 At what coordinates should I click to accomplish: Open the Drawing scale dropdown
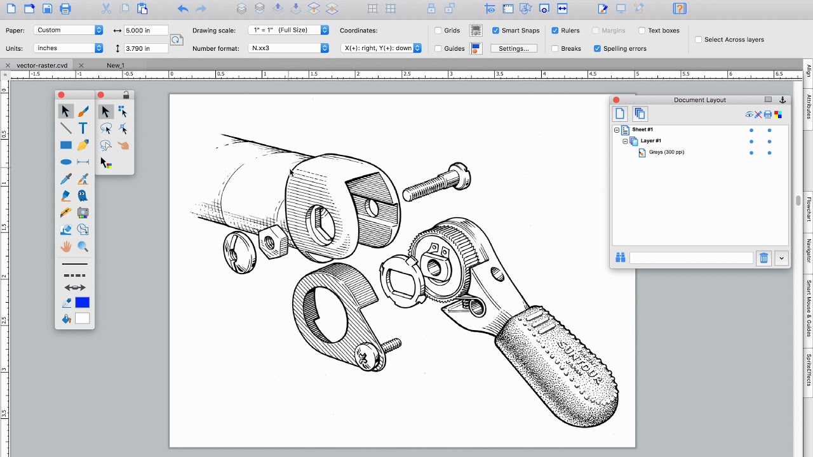(x=289, y=30)
